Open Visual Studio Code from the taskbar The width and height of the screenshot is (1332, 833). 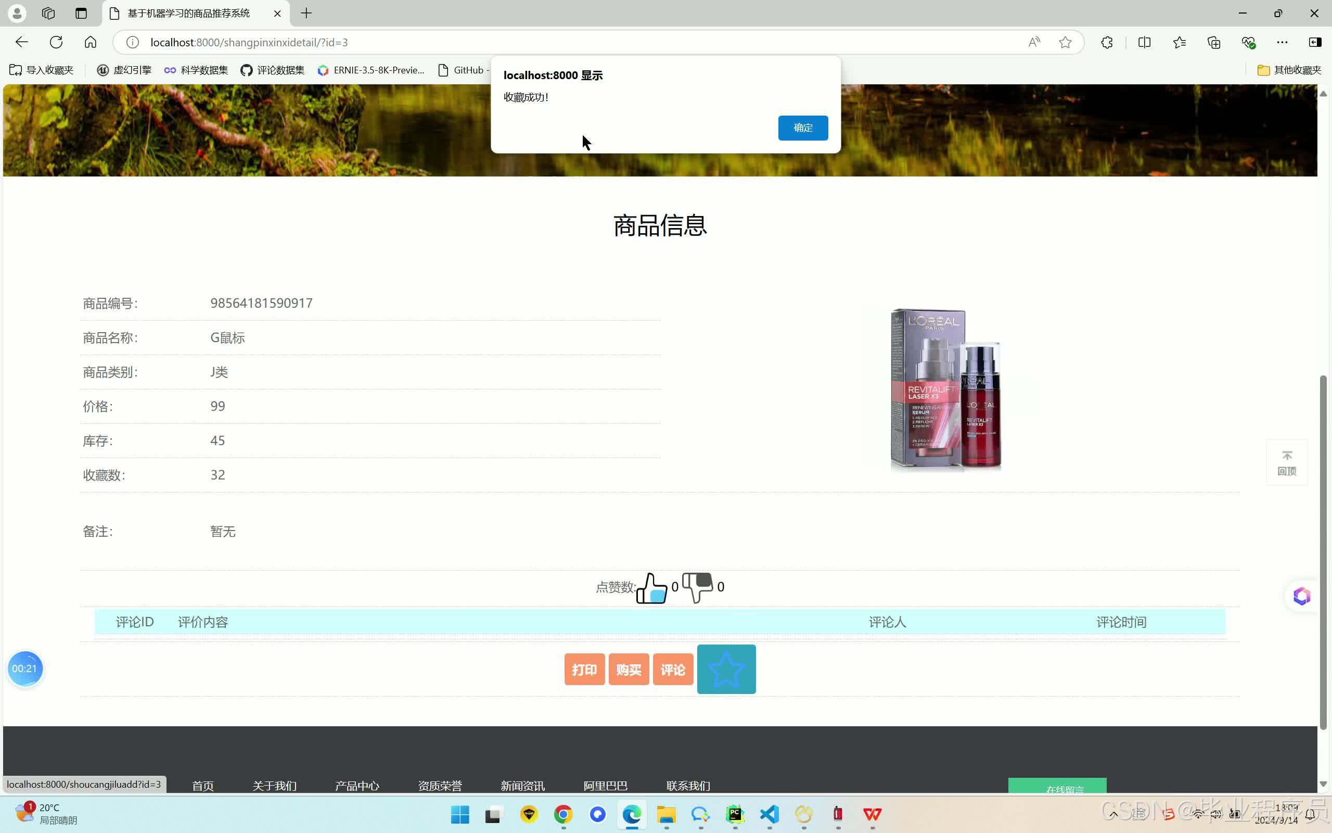coord(770,814)
